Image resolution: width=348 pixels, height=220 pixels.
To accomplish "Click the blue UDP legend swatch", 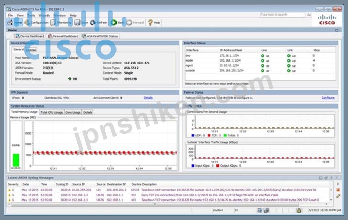I will coord(193,135).
